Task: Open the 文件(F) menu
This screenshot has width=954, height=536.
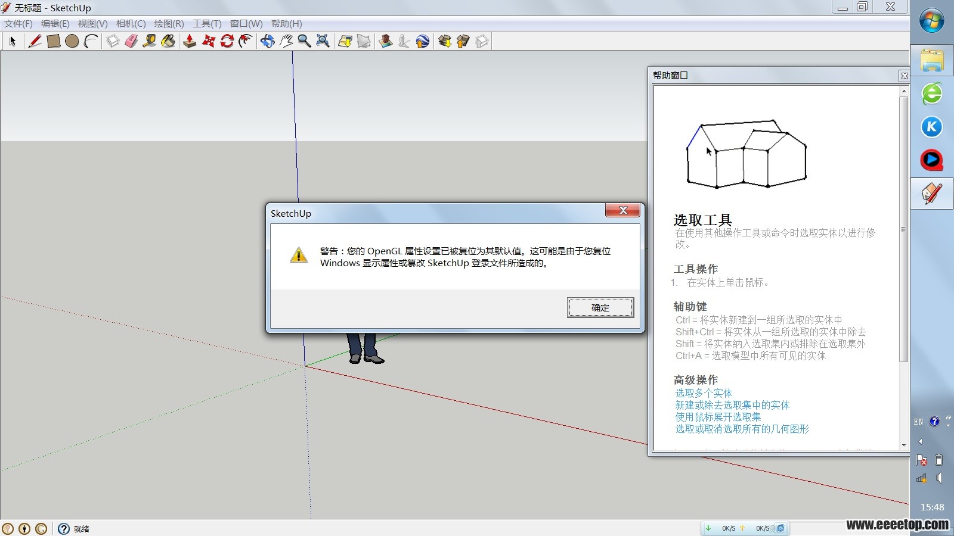Action: click(18, 24)
